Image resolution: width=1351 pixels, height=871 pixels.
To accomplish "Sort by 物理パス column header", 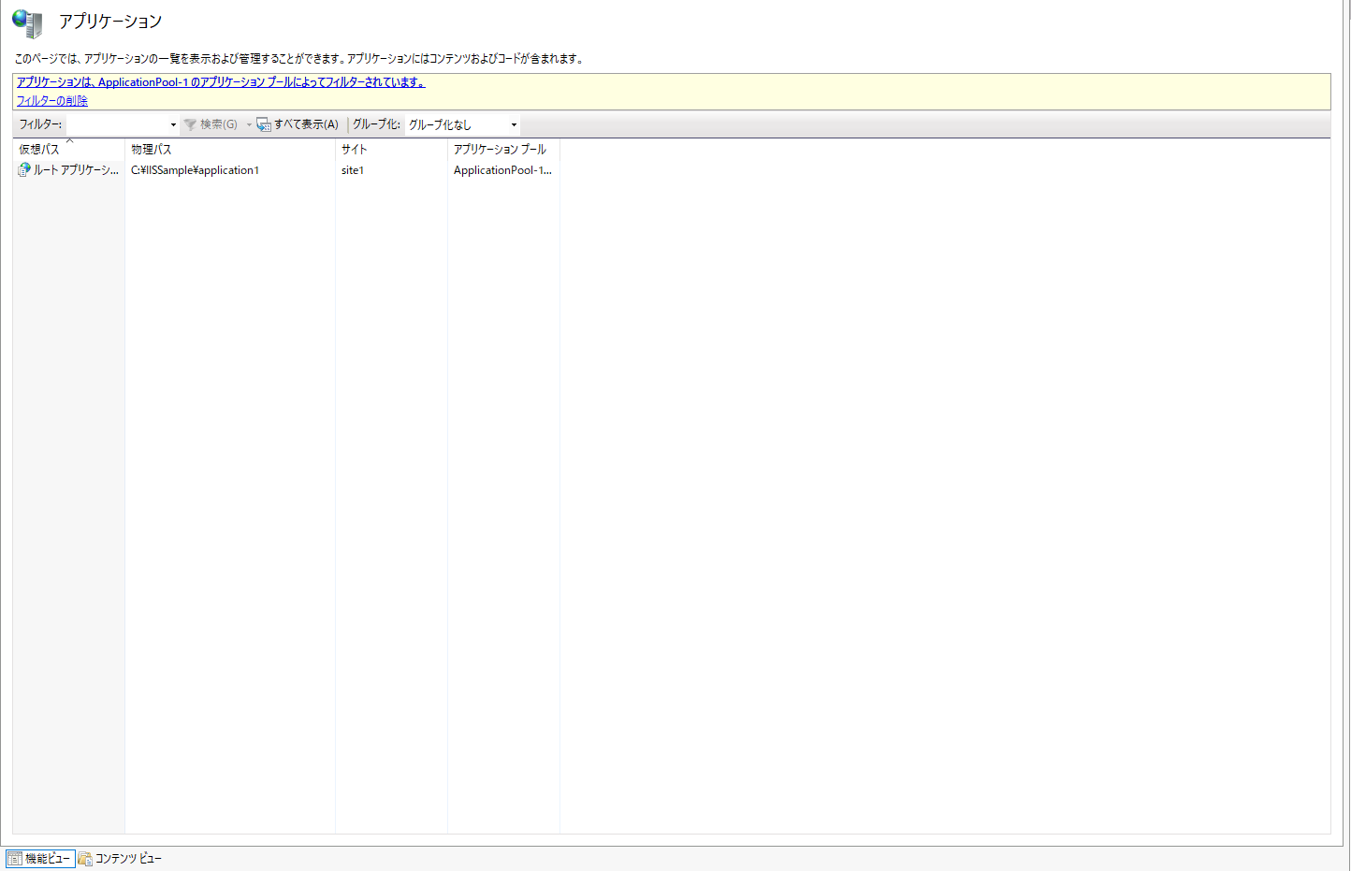I will click(x=230, y=149).
